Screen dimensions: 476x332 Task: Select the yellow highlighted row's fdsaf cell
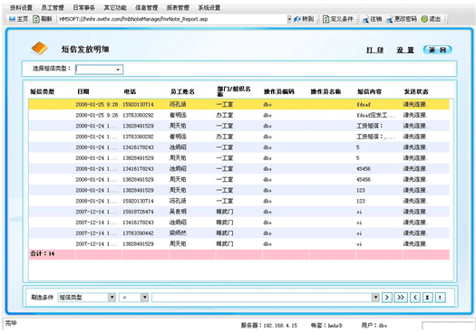(x=364, y=105)
